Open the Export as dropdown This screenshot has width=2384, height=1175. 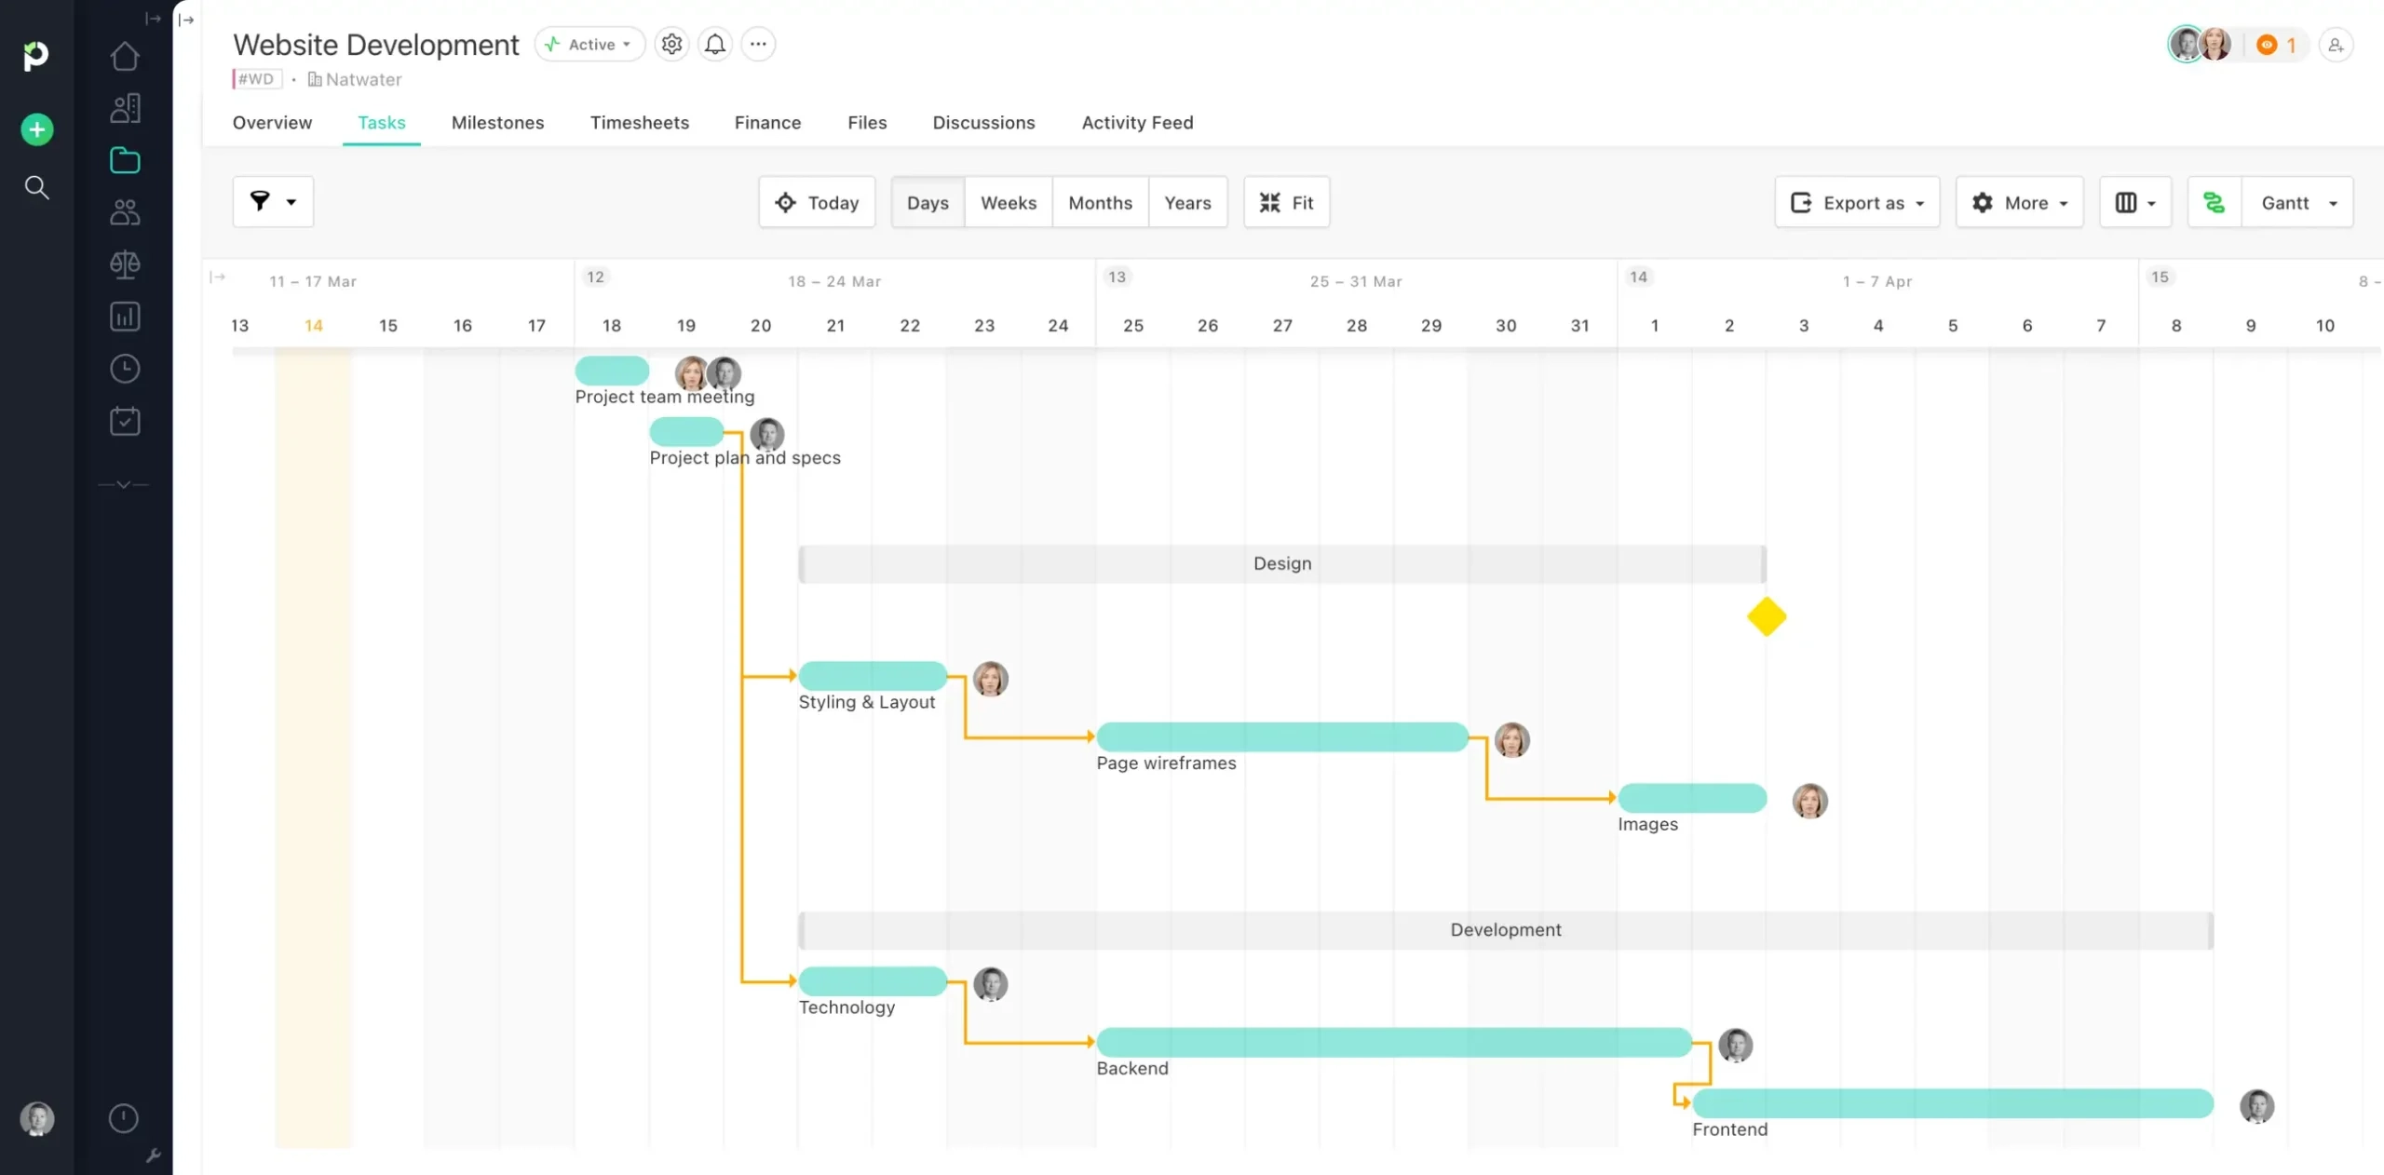coord(1857,202)
